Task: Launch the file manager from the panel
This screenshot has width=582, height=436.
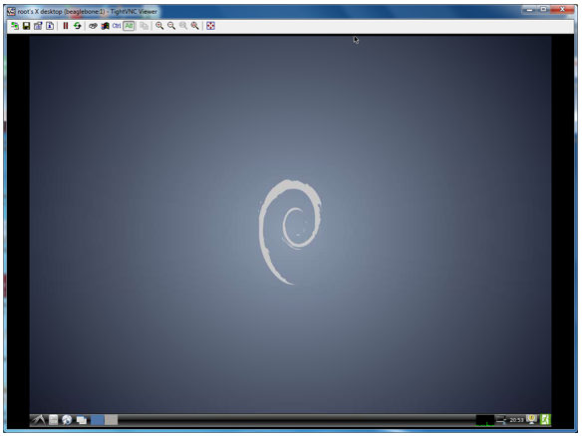Action: click(54, 420)
